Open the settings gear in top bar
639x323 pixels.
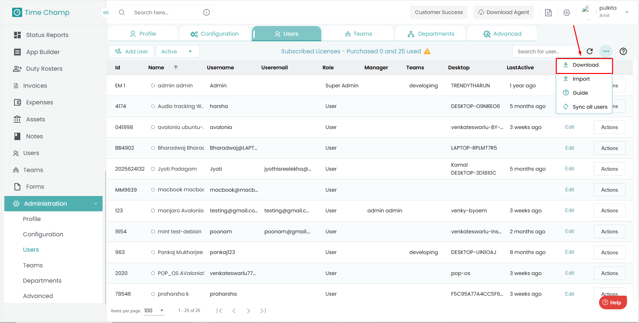click(566, 13)
